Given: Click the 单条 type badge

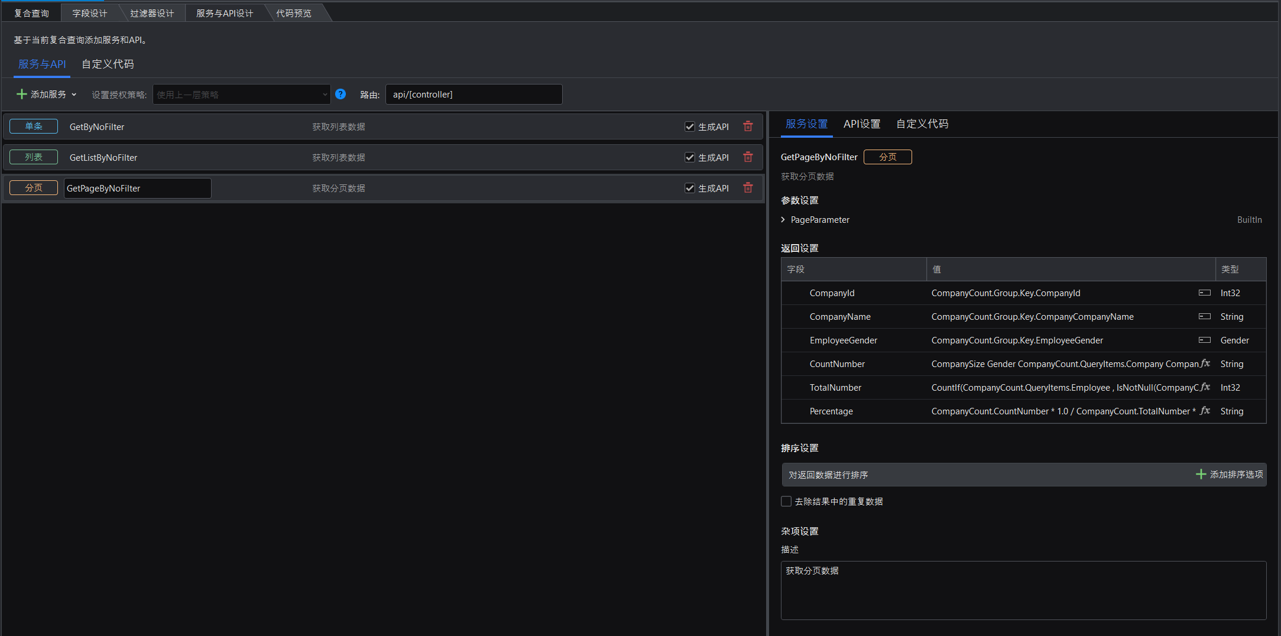Looking at the screenshot, I should tap(34, 126).
